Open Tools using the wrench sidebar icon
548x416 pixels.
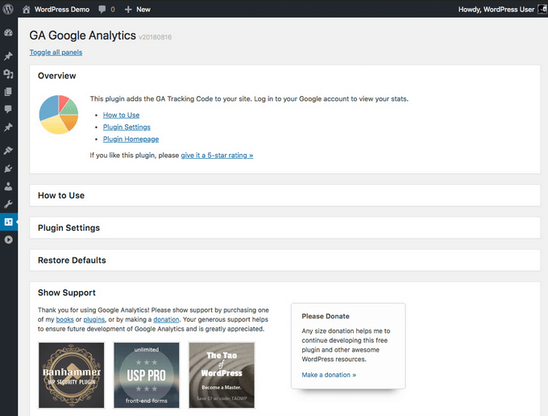coord(8,204)
